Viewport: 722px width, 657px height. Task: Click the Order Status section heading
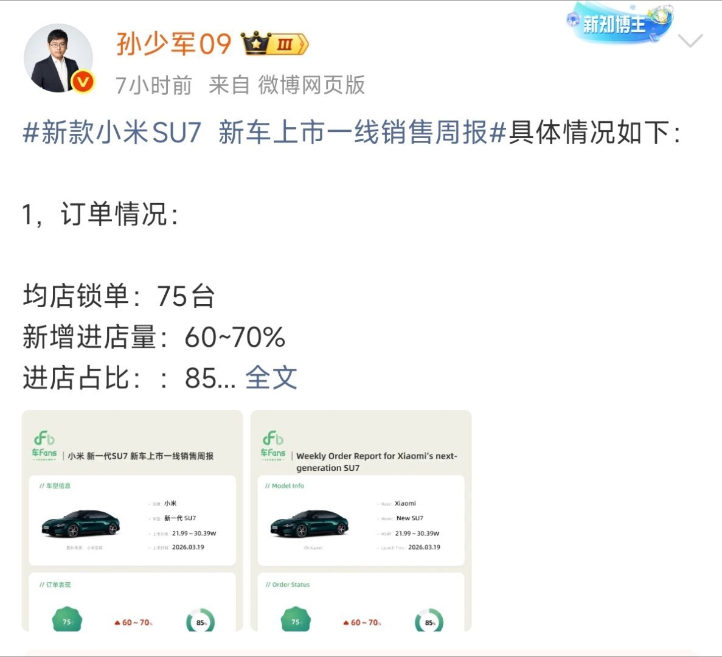pyautogui.click(x=287, y=585)
